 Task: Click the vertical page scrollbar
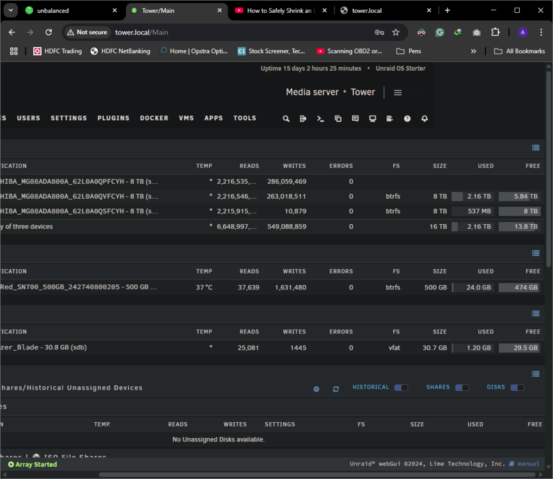(549, 169)
